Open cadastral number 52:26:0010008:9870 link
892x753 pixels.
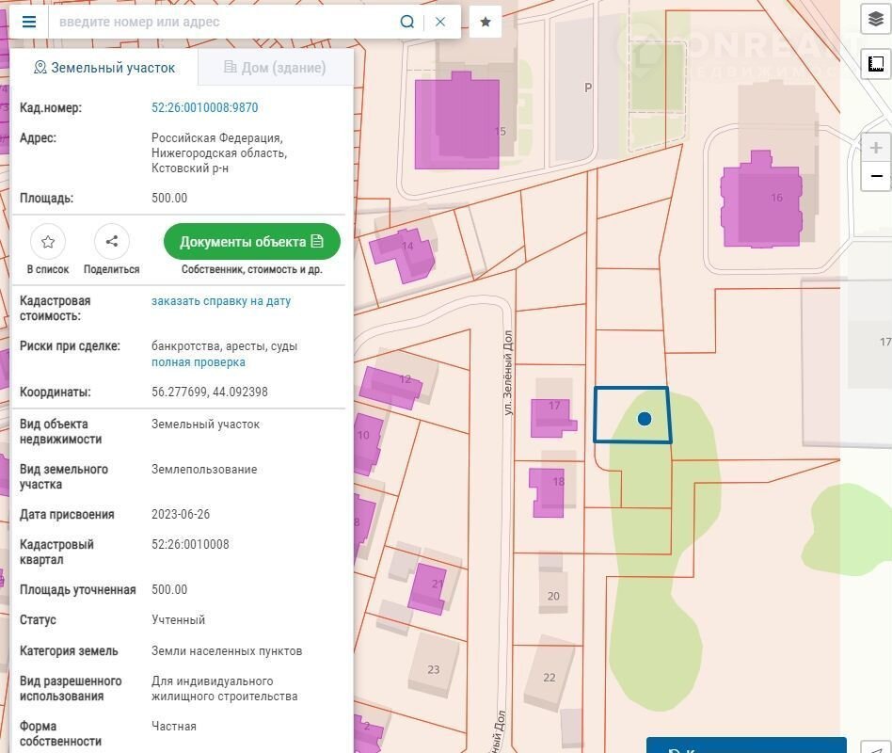click(x=204, y=108)
